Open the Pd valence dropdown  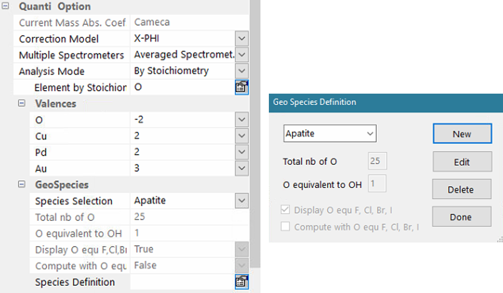242,153
